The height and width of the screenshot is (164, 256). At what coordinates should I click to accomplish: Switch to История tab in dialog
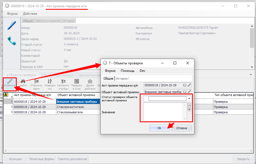tap(122, 79)
